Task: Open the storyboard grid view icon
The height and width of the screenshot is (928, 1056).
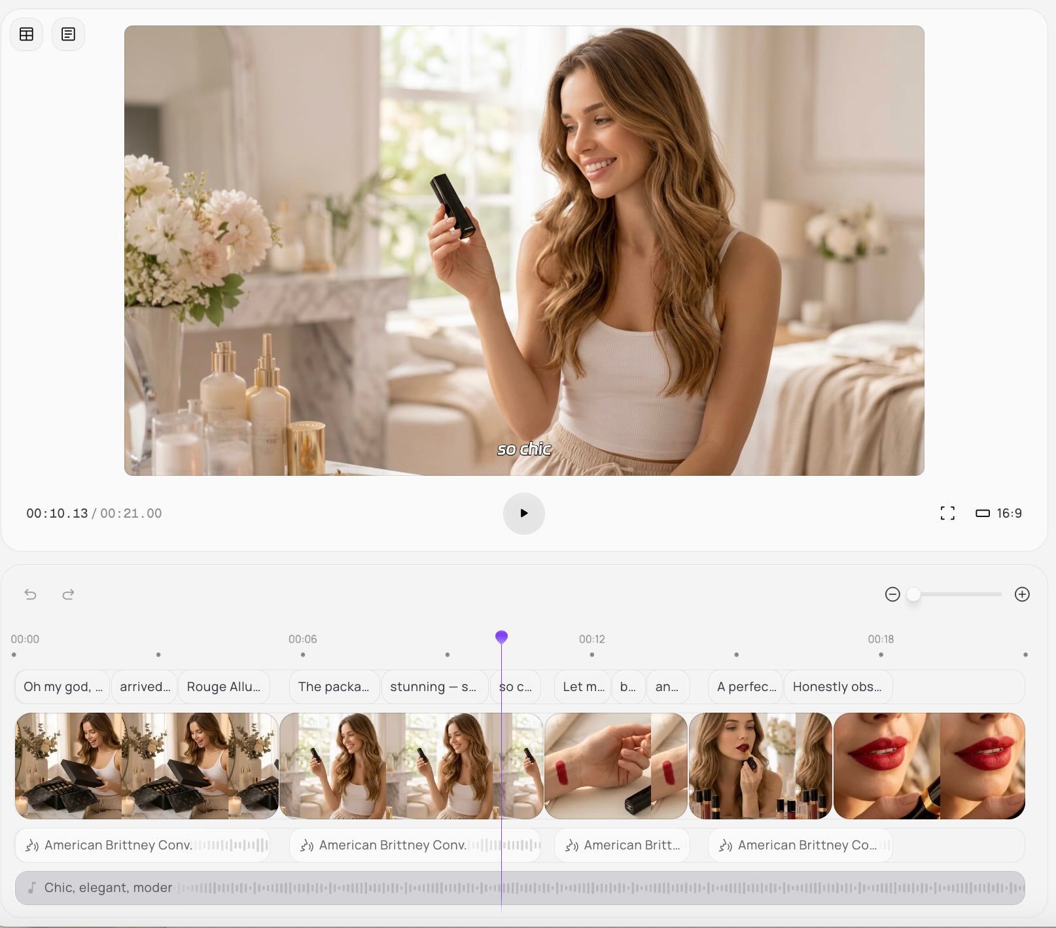Action: pos(26,34)
